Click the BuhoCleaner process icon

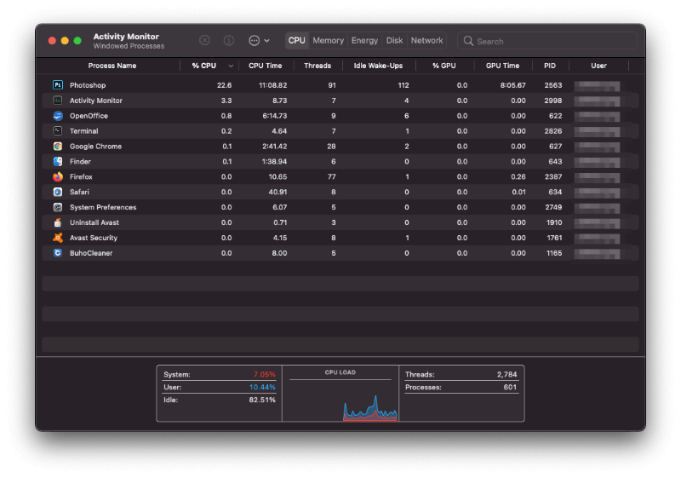pos(58,253)
